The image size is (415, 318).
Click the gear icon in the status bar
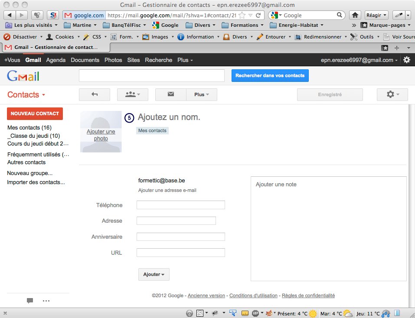[x=189, y=314]
